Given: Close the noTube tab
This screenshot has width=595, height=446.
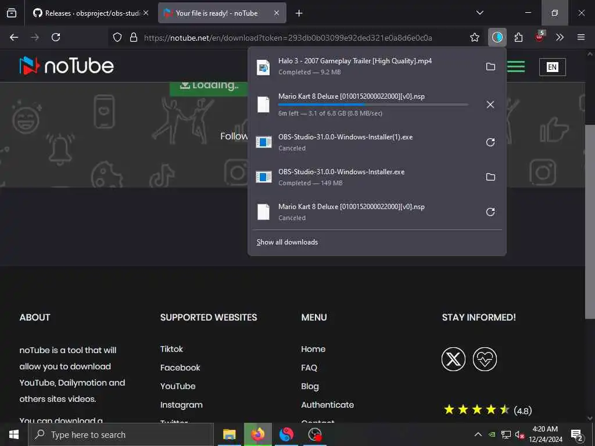Looking at the screenshot, I should tap(277, 13).
